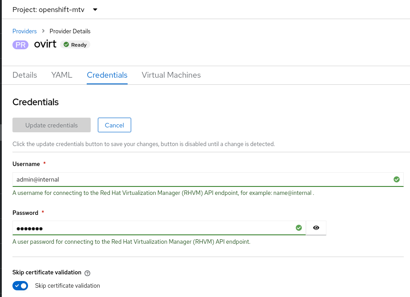Click the PR provider badge icon
The width and height of the screenshot is (410, 297).
pos(20,45)
